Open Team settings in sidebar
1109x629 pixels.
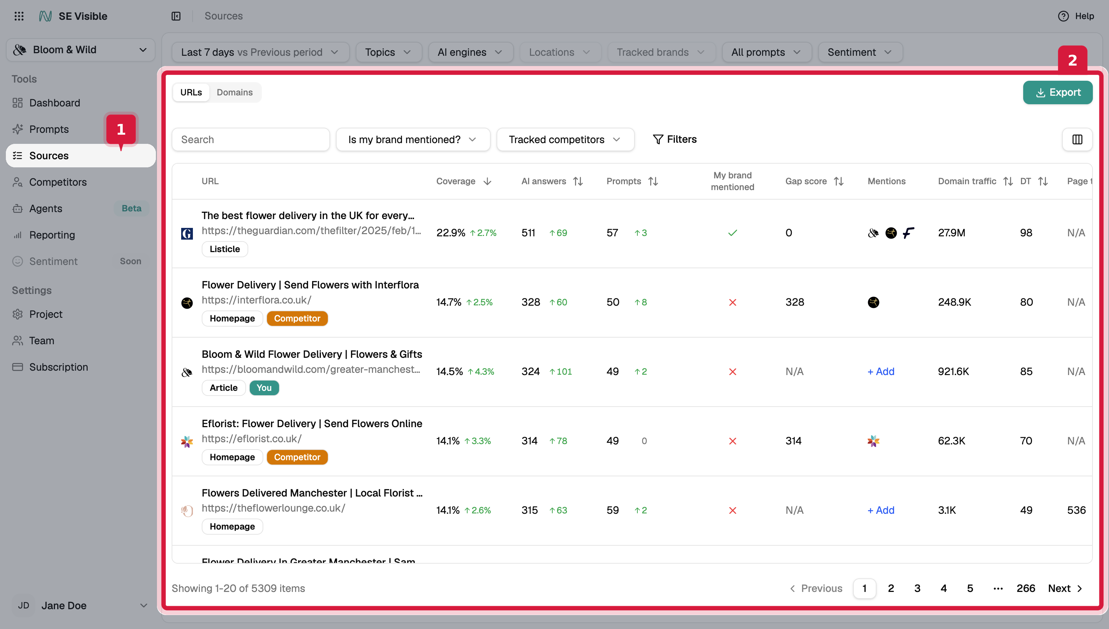pos(81,341)
